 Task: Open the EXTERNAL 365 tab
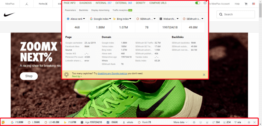[x=124, y=3]
